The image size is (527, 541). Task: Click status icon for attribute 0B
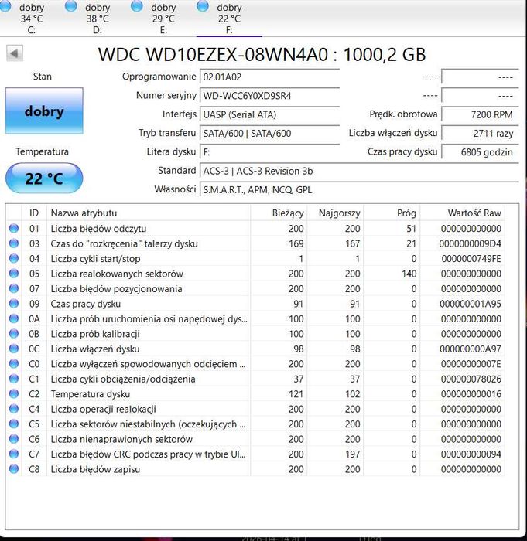14,333
